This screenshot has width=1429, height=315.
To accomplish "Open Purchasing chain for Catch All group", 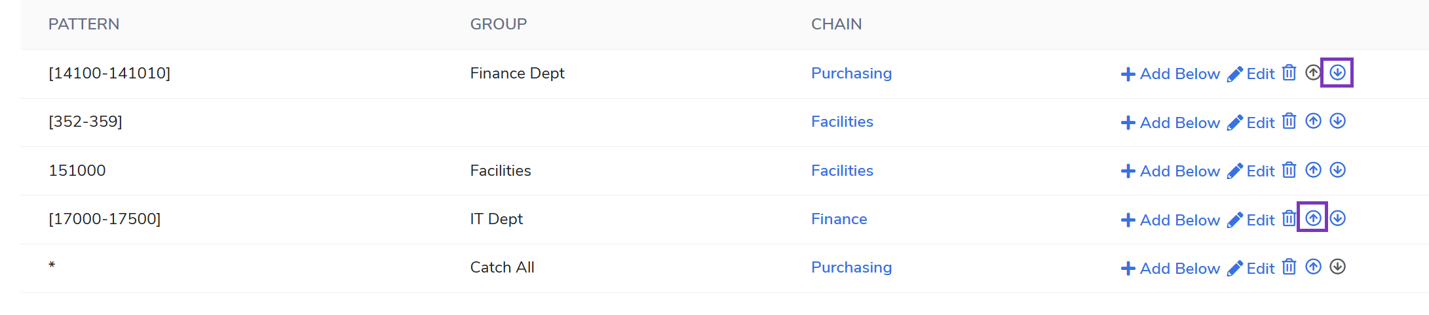I will 851,267.
